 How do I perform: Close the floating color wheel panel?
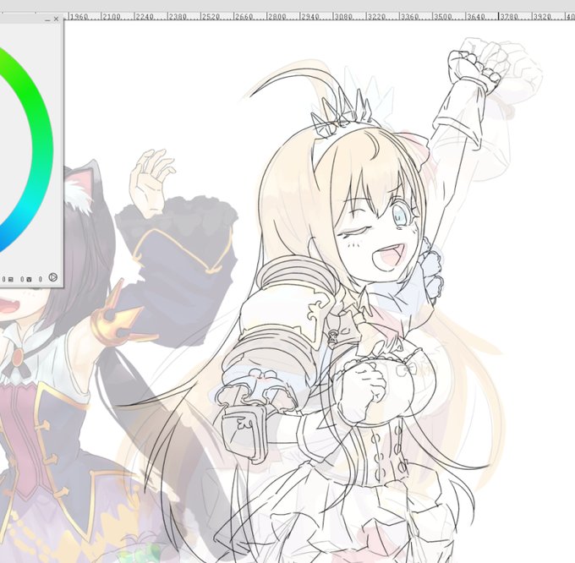coord(56,19)
